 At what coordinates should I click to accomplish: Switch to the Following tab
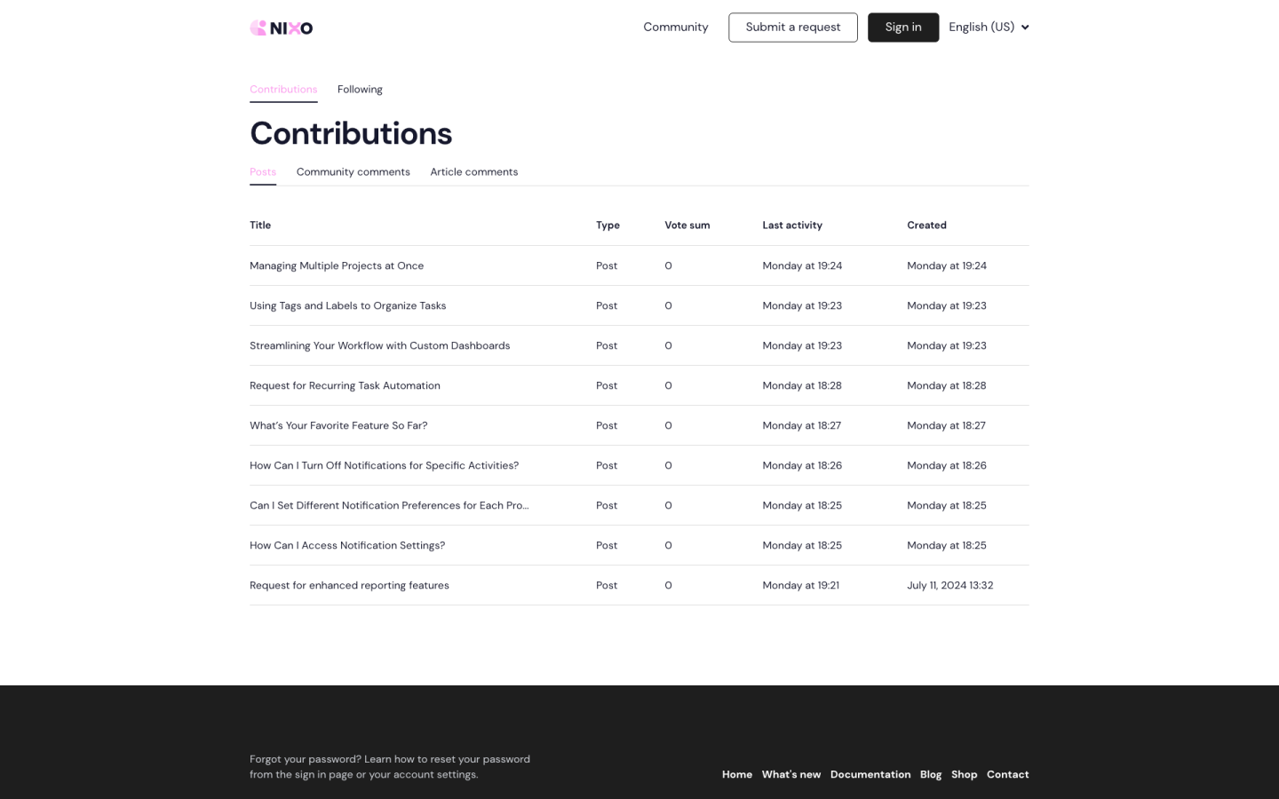[360, 90]
